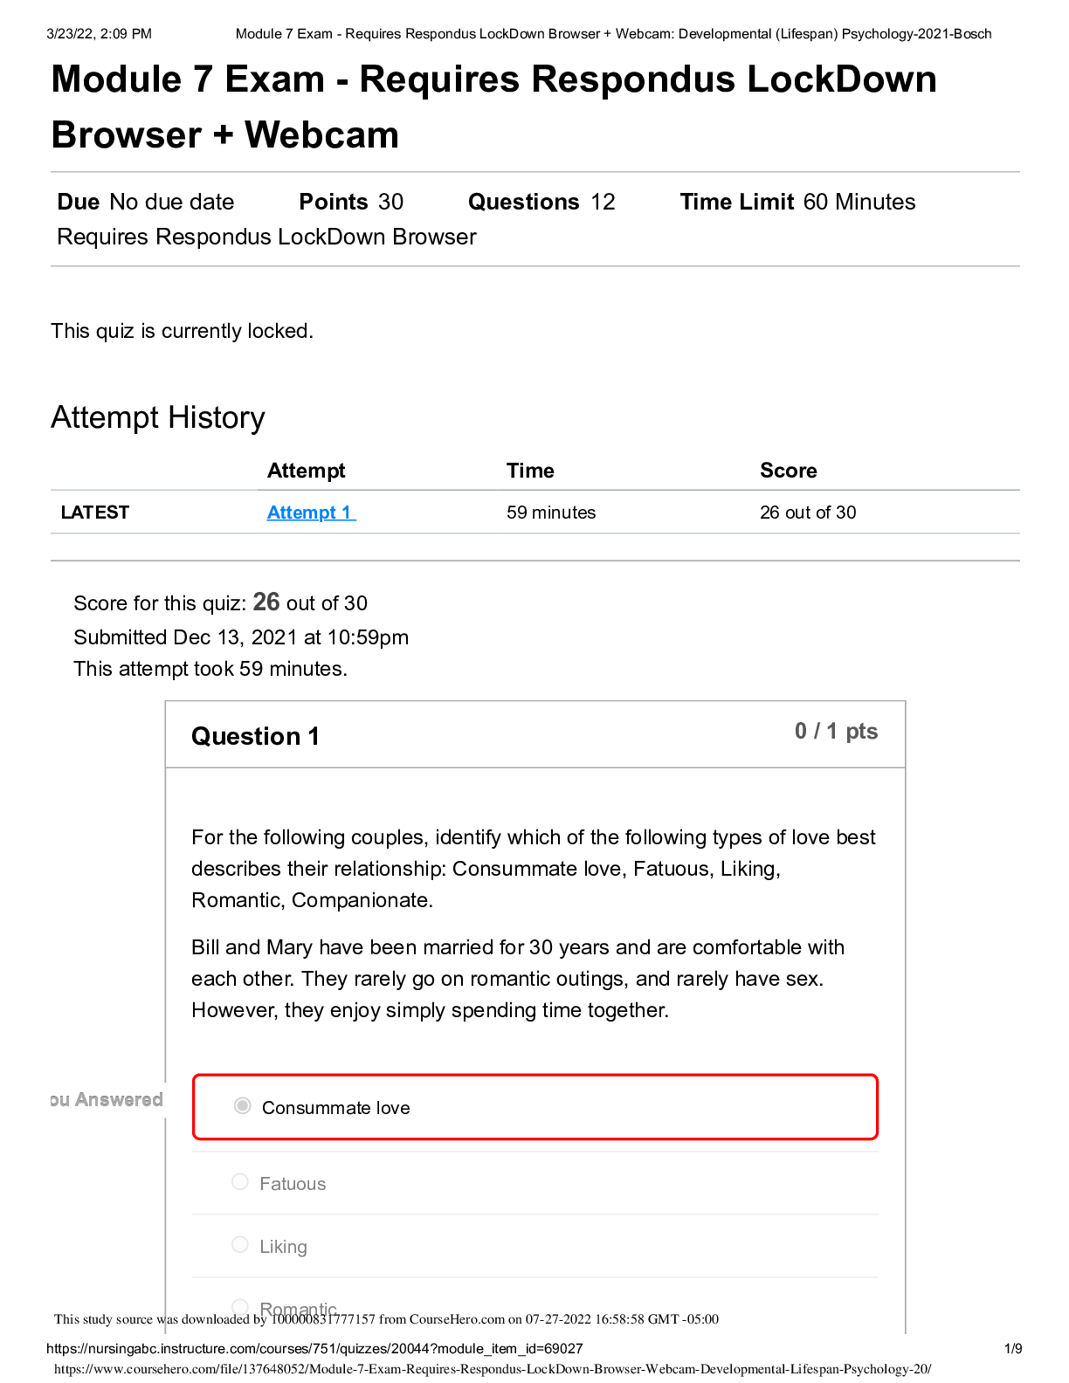Open the coursehero.com file URL
This screenshot has width=1069, height=1383.
point(493,1369)
